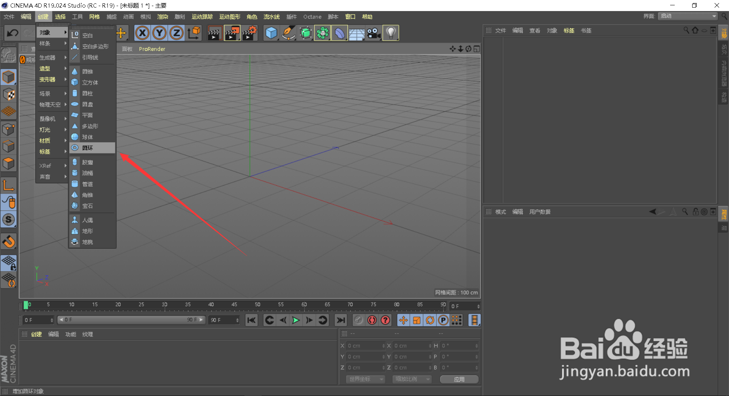The height and width of the screenshot is (396, 729).
Task: Click the floor grid toolbar icon
Action: tap(357, 33)
